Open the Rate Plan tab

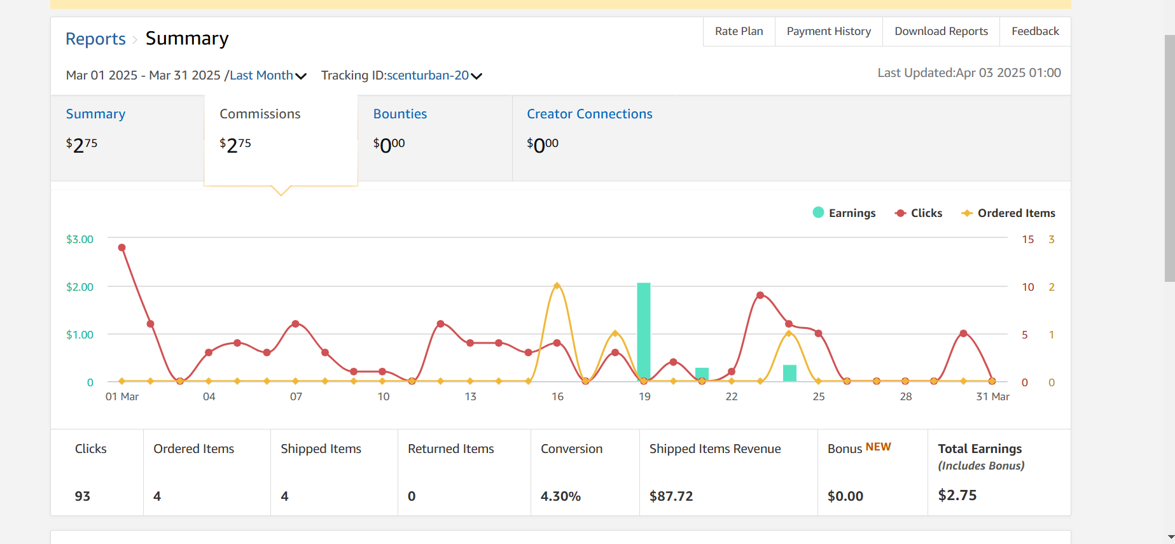point(739,31)
